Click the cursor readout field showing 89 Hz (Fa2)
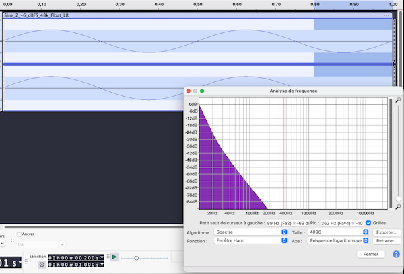Viewport: 404px width, 274px height. (288, 223)
